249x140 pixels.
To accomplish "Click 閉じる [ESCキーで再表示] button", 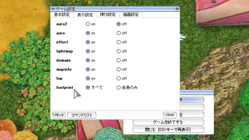I will click(x=168, y=130).
